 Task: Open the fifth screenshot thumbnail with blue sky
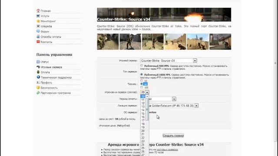(198, 42)
